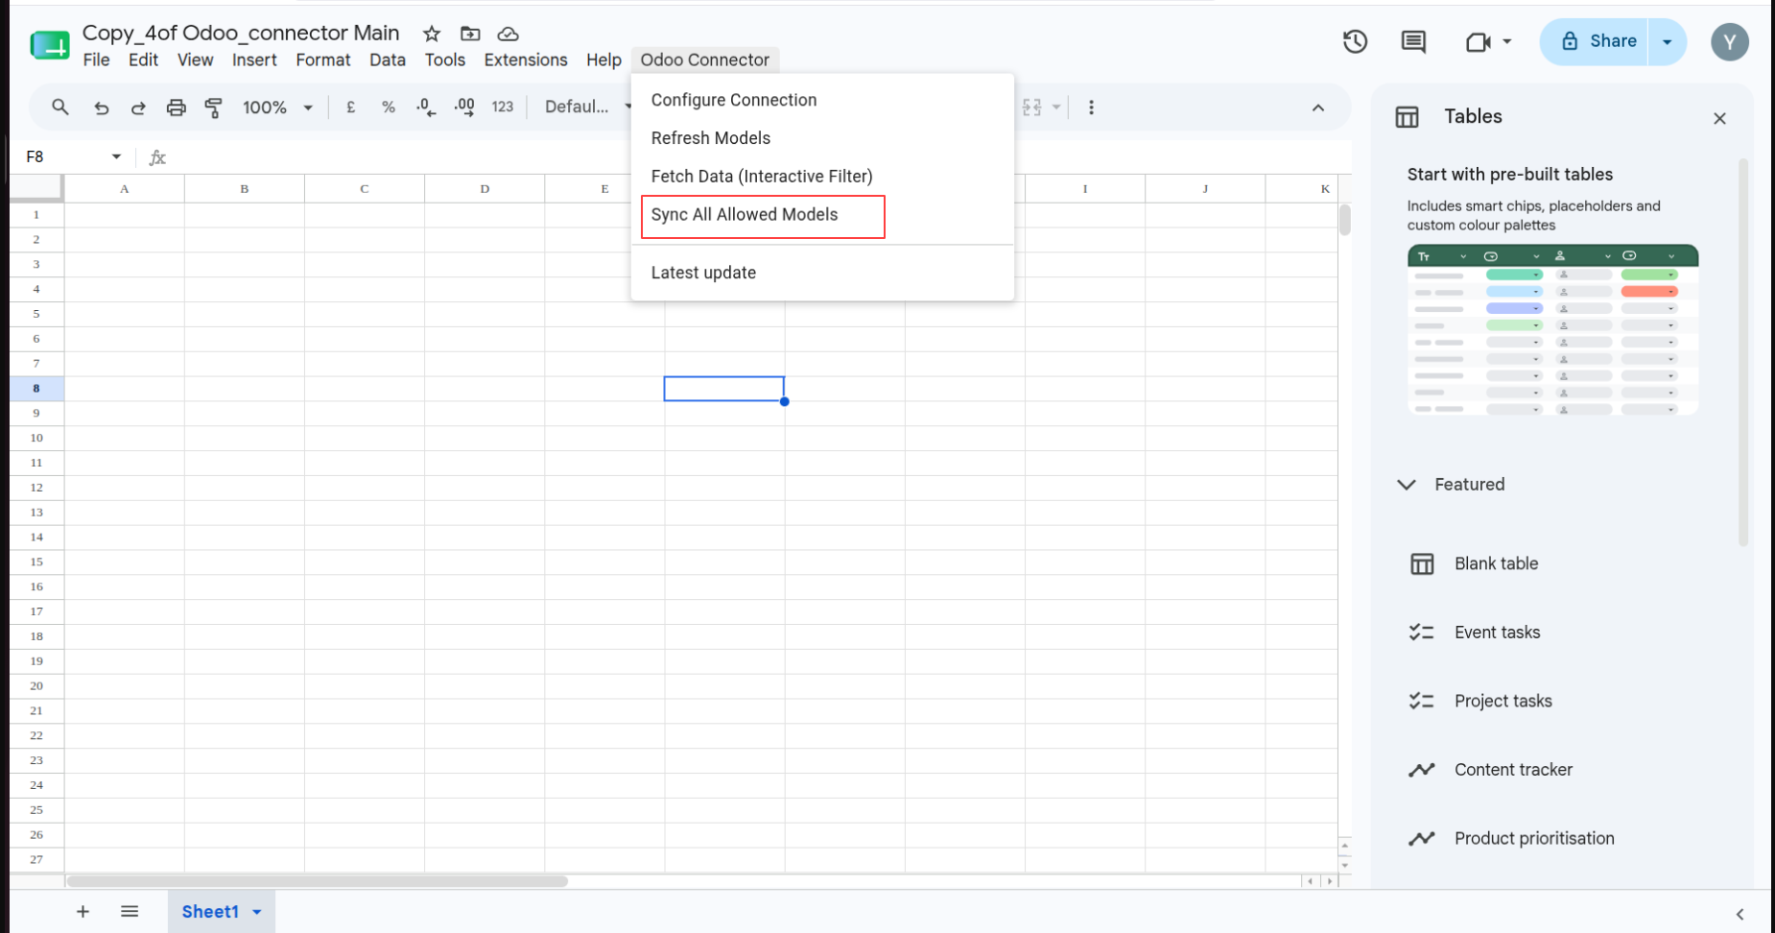Select column A header
1775x933 pixels.
click(x=124, y=189)
